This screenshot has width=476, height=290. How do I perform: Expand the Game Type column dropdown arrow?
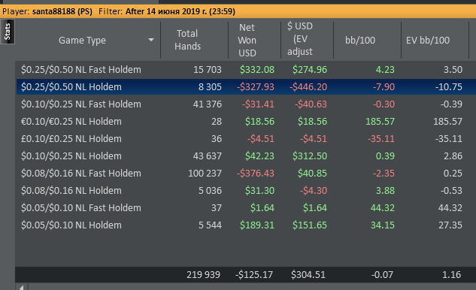click(151, 40)
